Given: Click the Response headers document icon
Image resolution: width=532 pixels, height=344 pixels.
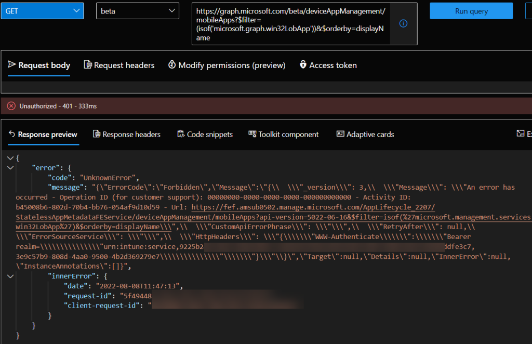Looking at the screenshot, I should point(97,134).
